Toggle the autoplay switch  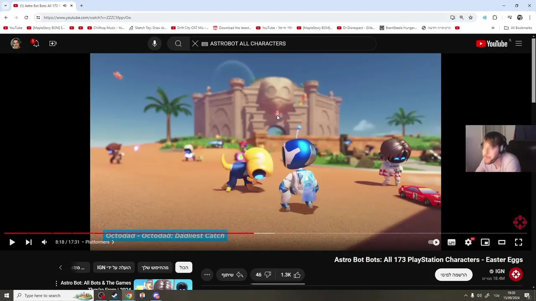(x=434, y=242)
